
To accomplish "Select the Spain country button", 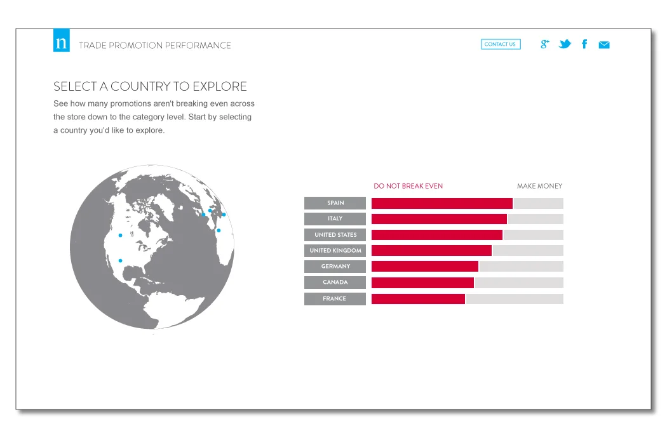I will pyautogui.click(x=335, y=203).
